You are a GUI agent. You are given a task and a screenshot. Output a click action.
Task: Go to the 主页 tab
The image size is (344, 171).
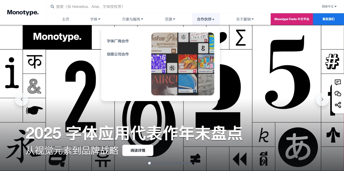tap(66, 19)
